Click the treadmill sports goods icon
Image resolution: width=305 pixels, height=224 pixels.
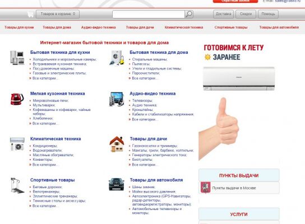coord(17,185)
